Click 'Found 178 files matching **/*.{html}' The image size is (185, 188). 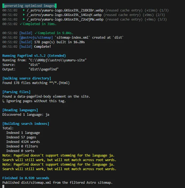coord(36,83)
